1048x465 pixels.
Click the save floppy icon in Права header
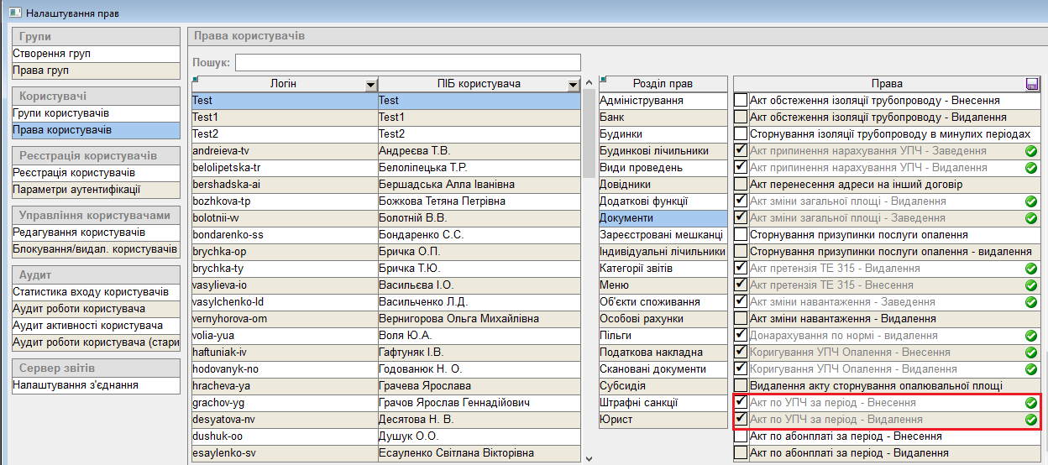1031,84
